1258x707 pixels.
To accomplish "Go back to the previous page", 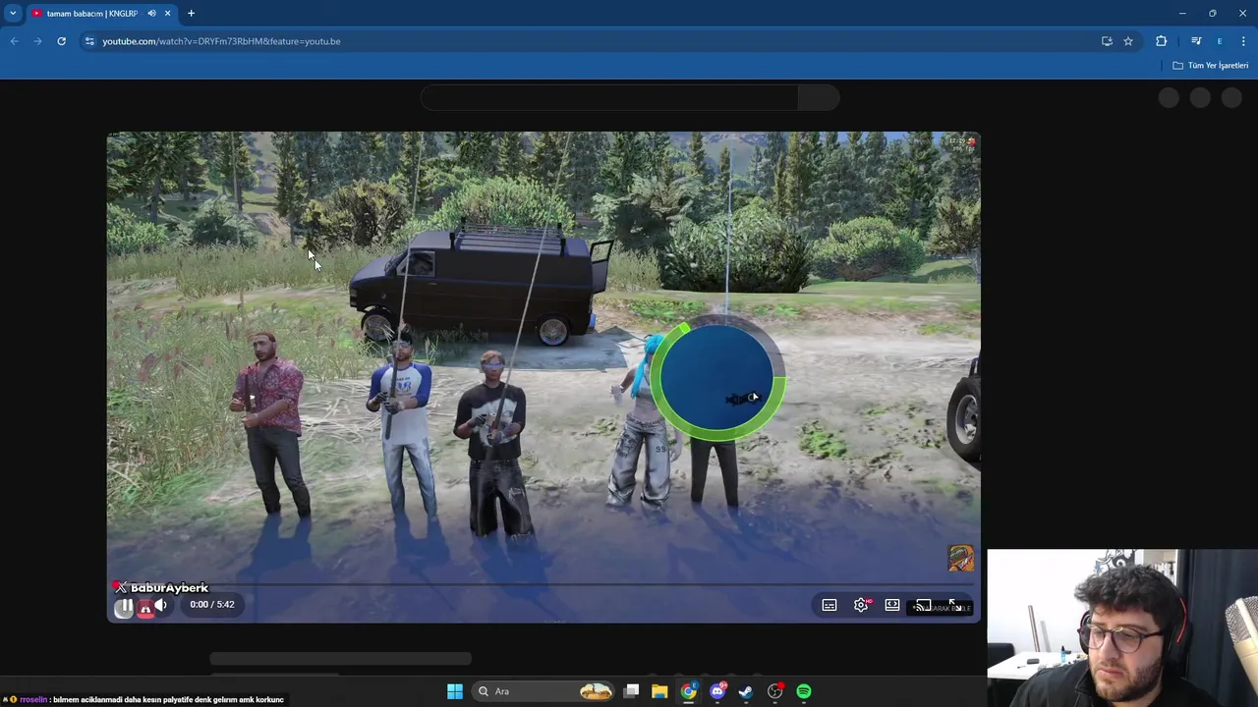I will [x=15, y=41].
